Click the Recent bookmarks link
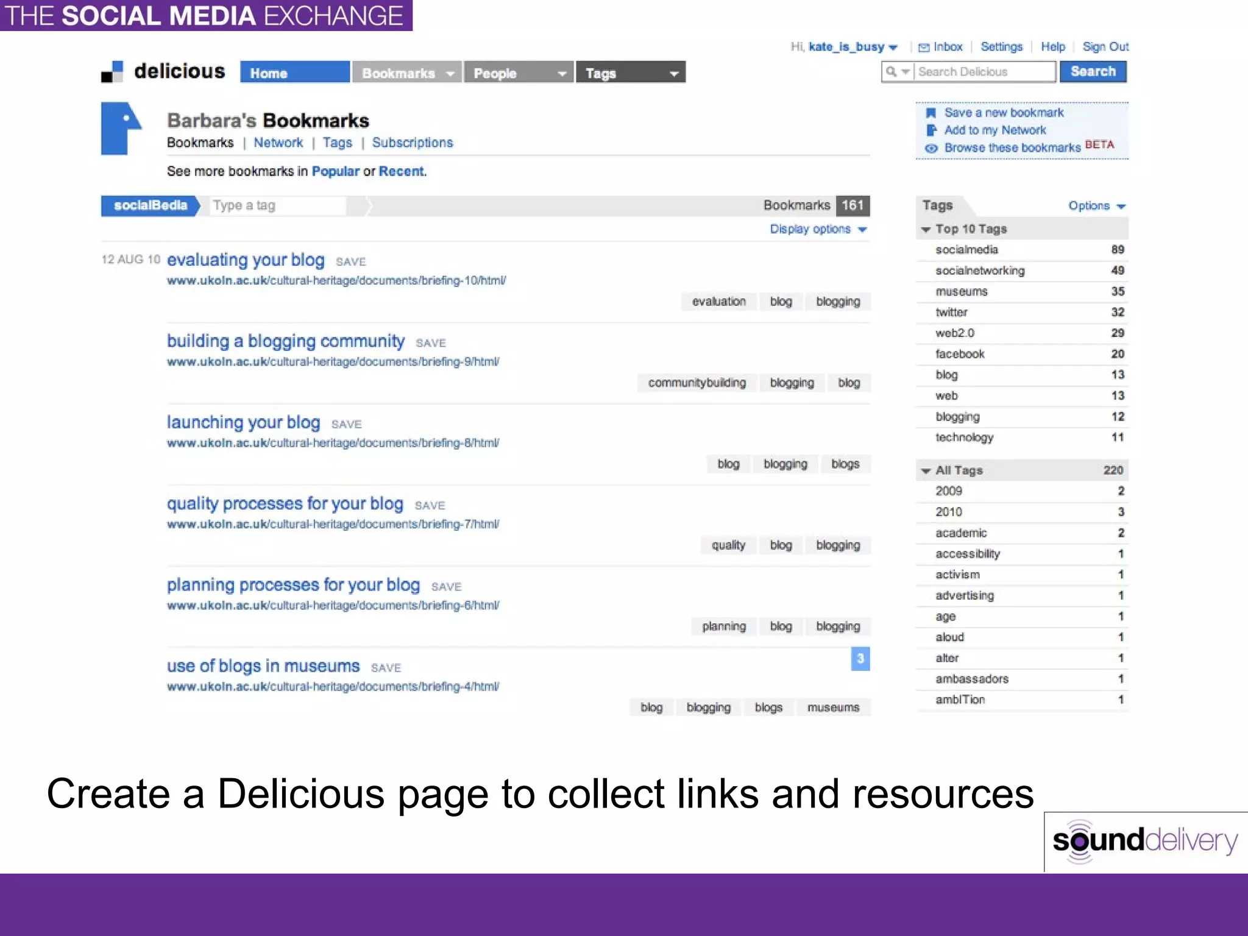The width and height of the screenshot is (1248, 936). coord(401,171)
